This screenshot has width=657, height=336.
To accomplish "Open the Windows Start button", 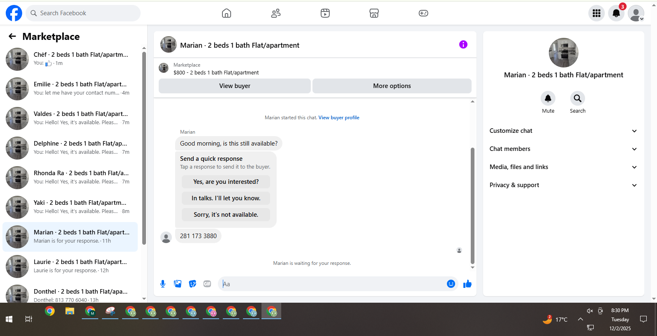I will pos(9,319).
